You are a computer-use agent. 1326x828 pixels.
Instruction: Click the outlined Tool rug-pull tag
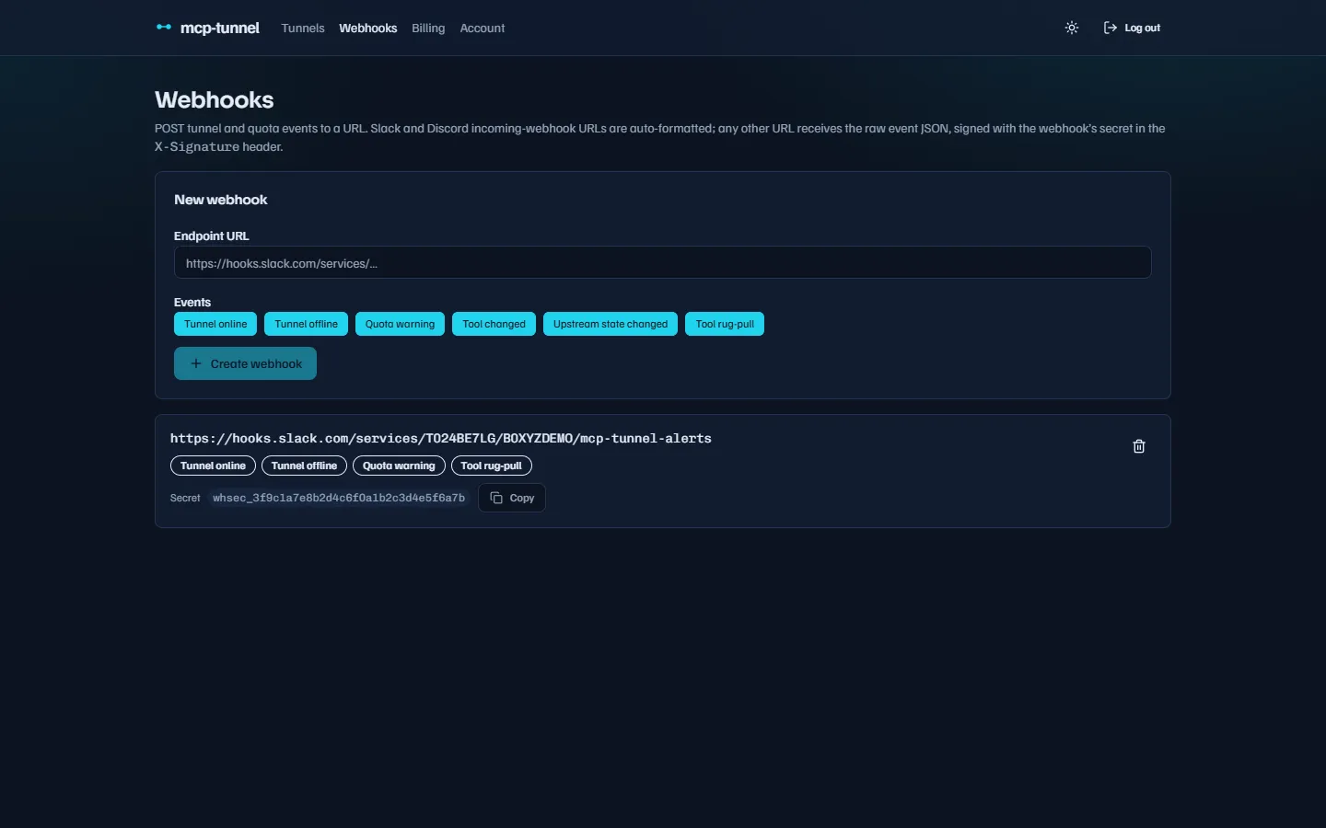coord(491,466)
